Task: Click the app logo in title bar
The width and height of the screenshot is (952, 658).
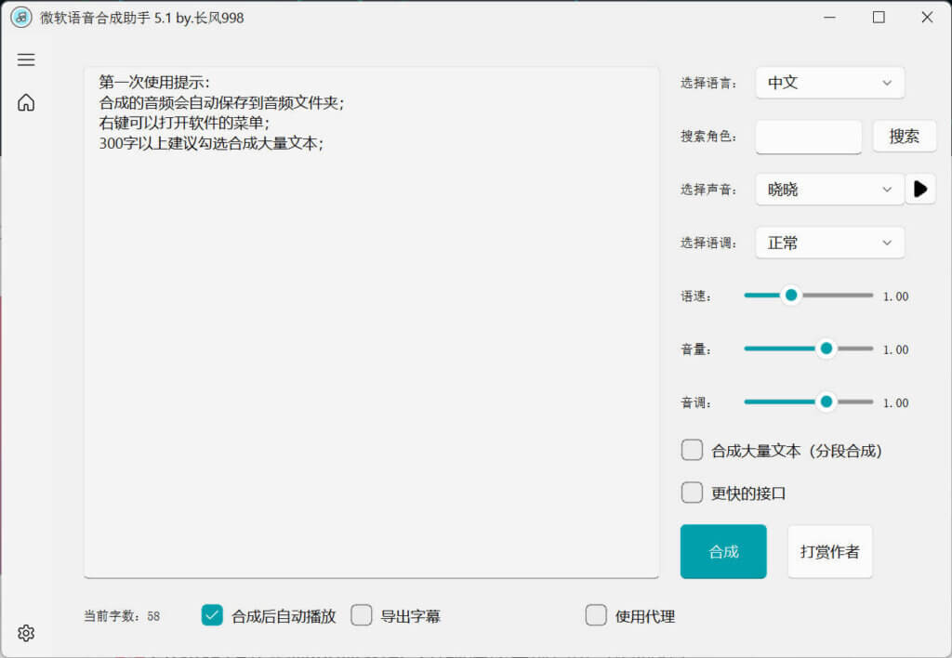Action: [21, 18]
